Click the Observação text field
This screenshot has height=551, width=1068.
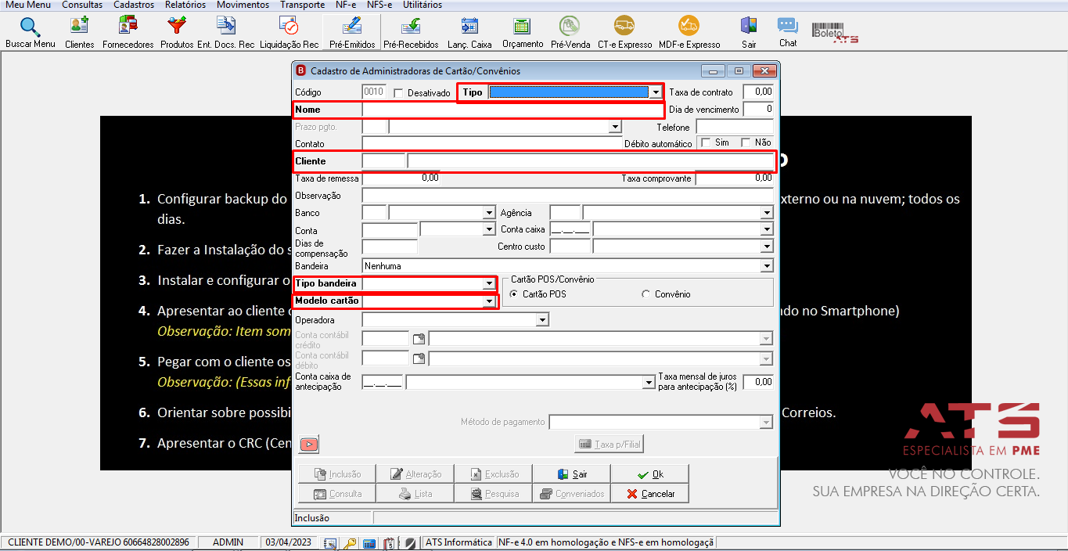(x=567, y=196)
